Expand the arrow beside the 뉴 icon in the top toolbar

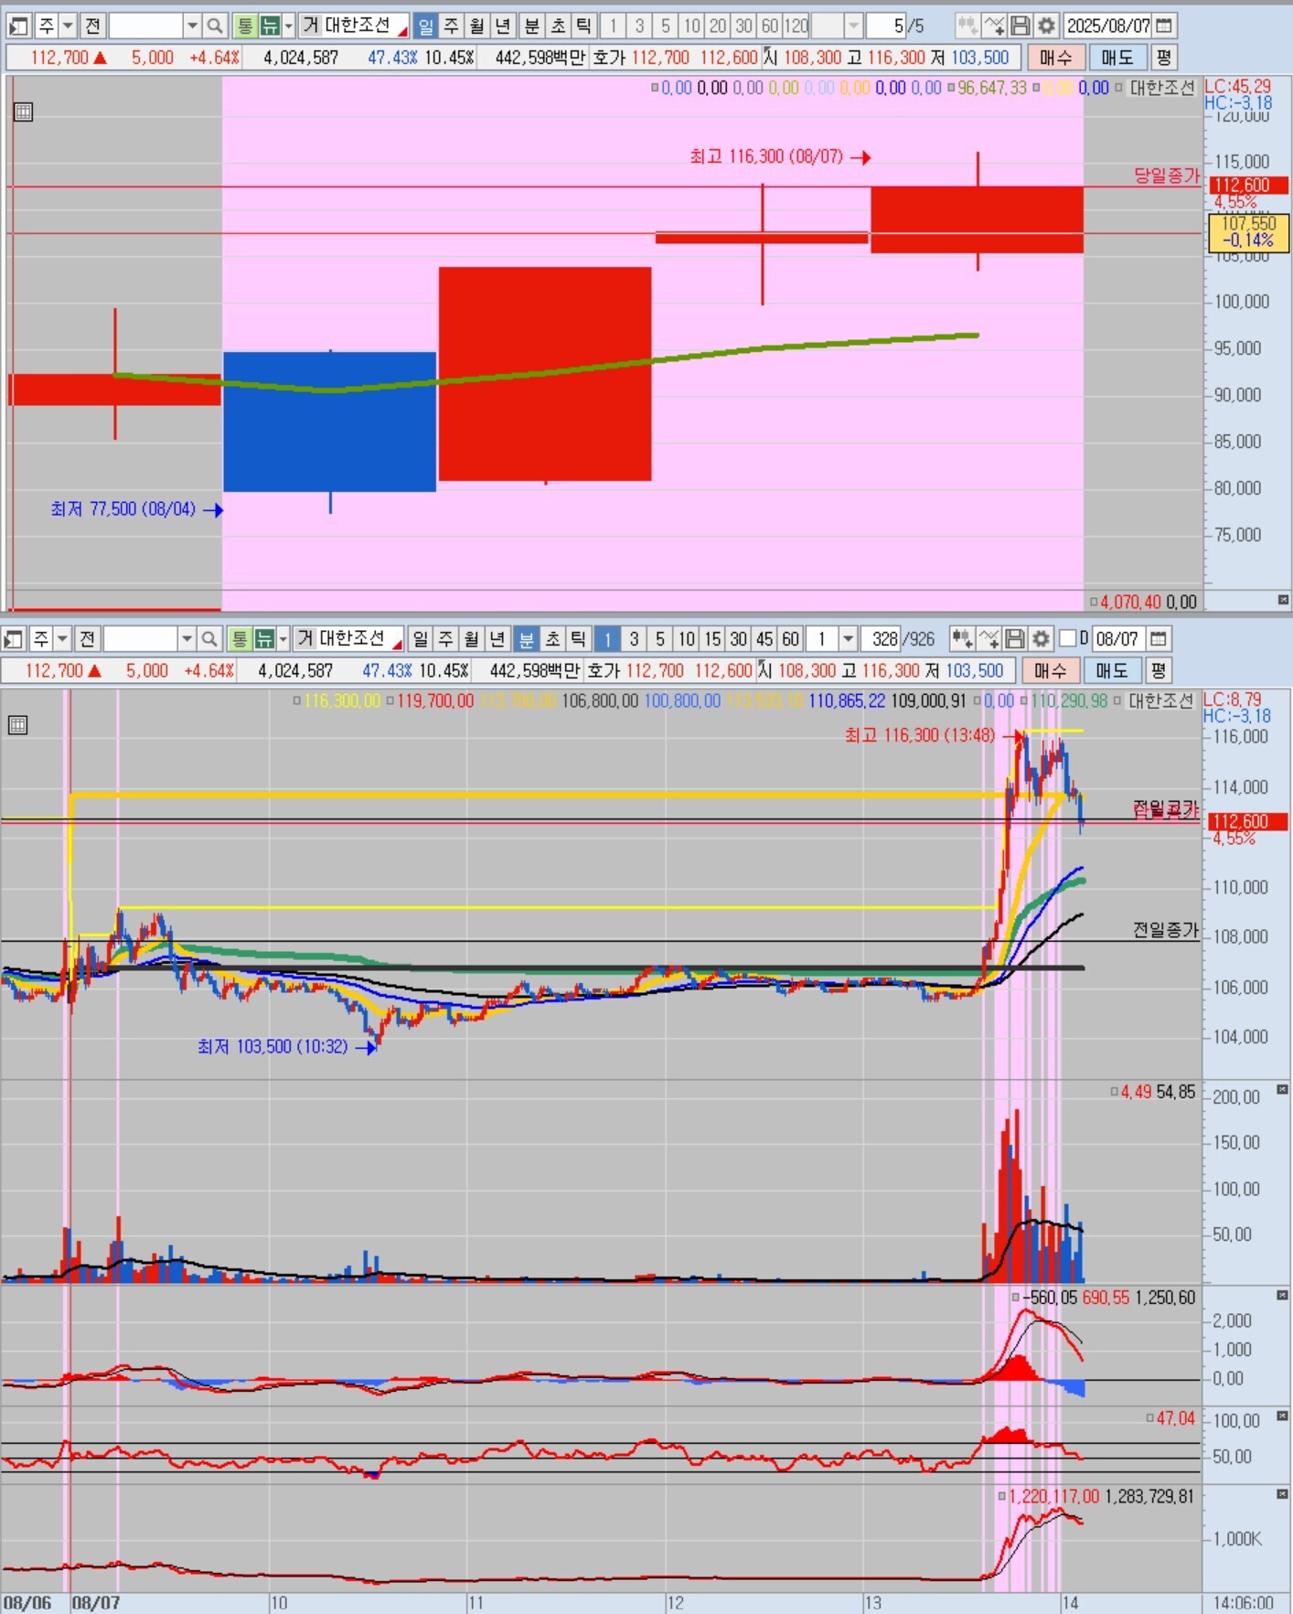[x=289, y=26]
